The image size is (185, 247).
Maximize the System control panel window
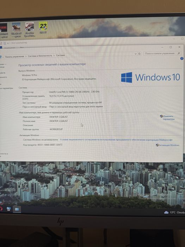(171, 47)
